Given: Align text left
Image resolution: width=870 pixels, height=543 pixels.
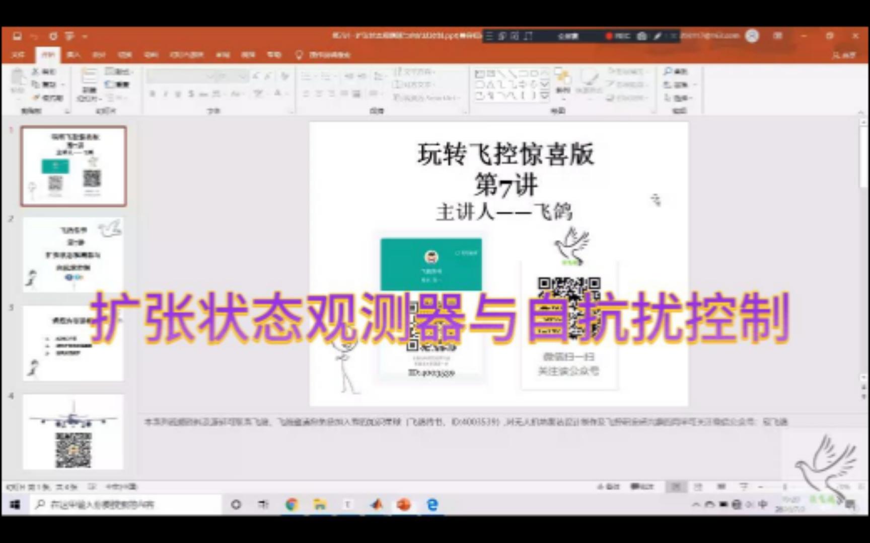Looking at the screenshot, I should tap(306, 94).
